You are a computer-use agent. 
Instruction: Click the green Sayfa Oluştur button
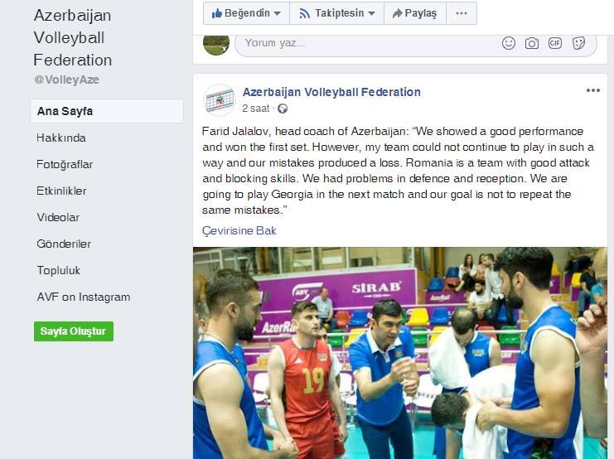pyautogui.click(x=74, y=331)
